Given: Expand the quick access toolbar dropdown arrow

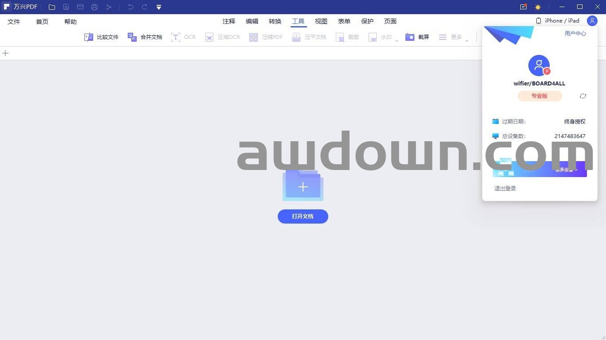Looking at the screenshot, I should [159, 7].
